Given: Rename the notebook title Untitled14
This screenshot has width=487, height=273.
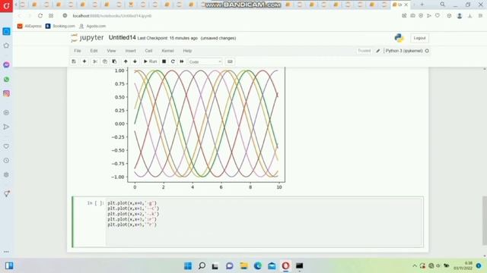Looking at the screenshot, I should (122, 38).
